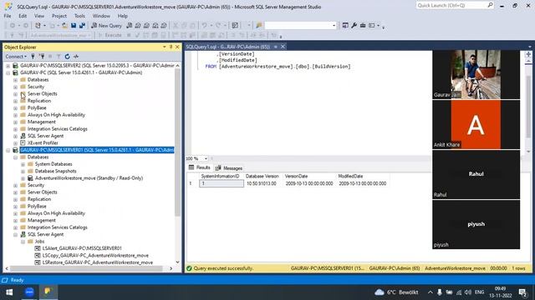Click the Windows Start button
535x300 pixels.
9,292
